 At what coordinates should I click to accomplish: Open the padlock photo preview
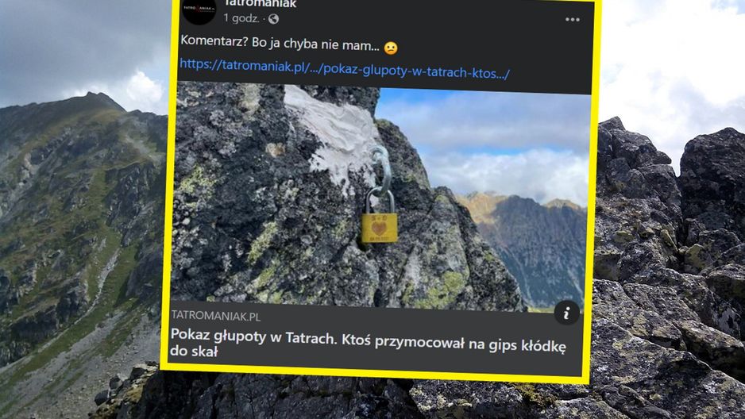click(x=381, y=197)
